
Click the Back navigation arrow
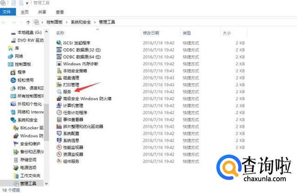(x=4, y=23)
